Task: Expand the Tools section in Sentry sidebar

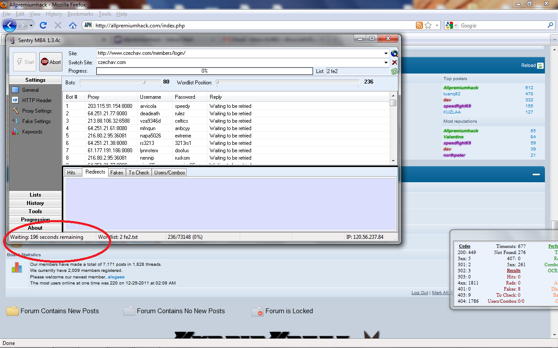Action: click(35, 211)
